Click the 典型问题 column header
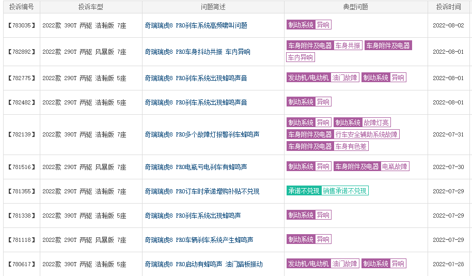This screenshot has height=276, width=472. click(355, 7)
